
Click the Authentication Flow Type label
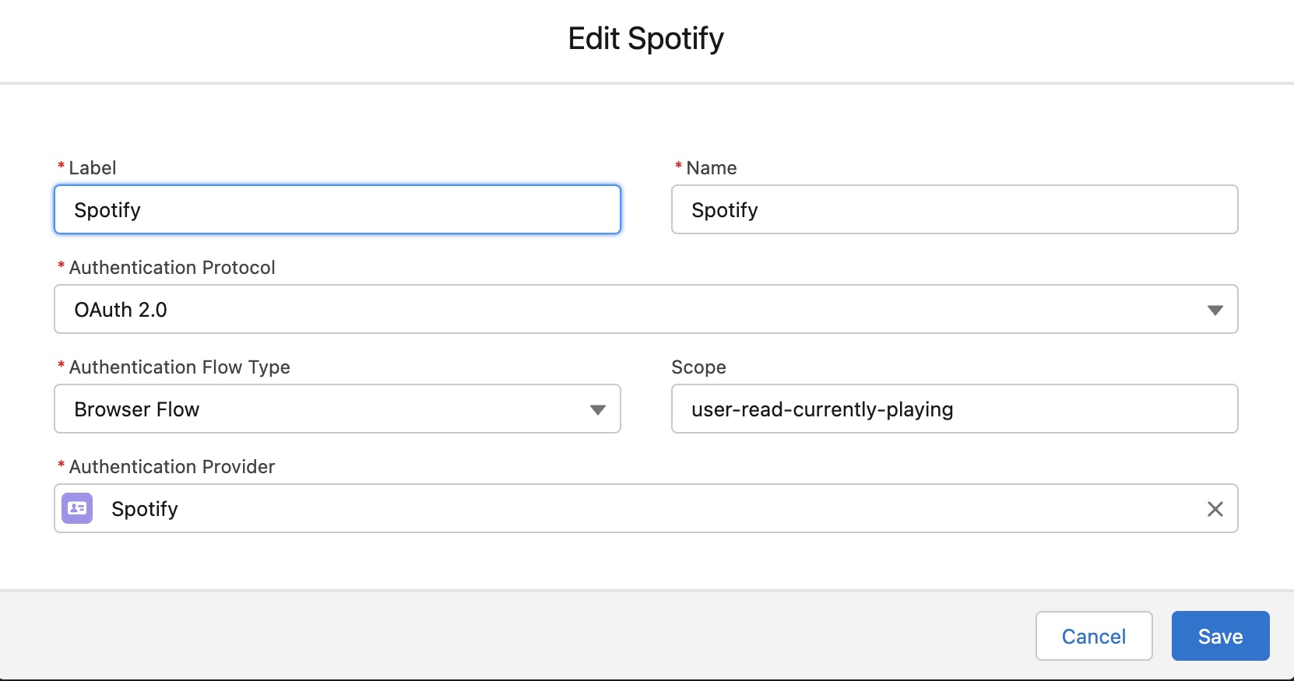(x=180, y=367)
